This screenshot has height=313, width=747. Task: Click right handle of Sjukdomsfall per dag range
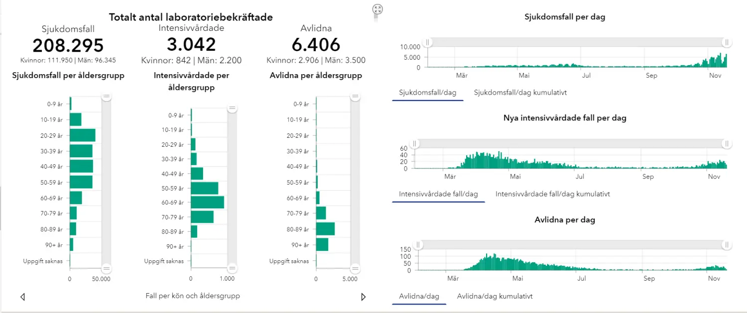(x=727, y=42)
